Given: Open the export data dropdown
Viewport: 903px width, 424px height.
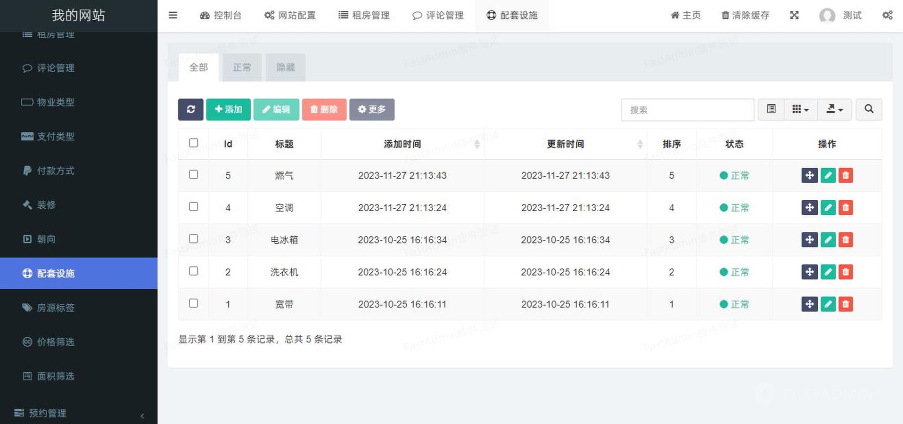Looking at the screenshot, I should (834, 109).
